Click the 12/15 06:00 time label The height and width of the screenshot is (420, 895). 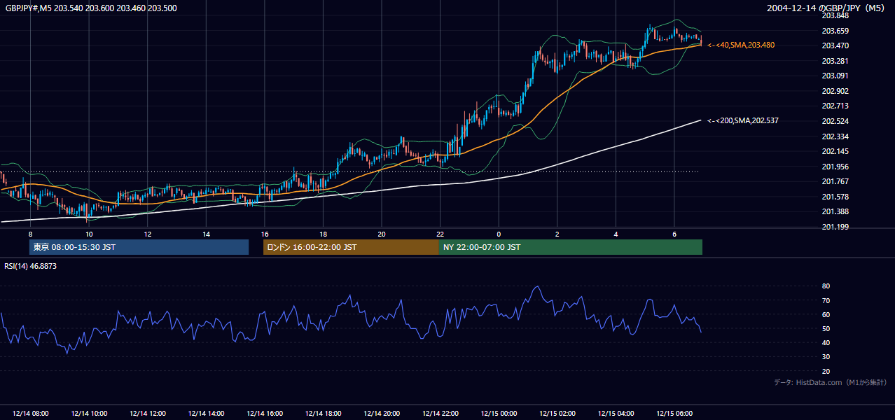pos(674,414)
